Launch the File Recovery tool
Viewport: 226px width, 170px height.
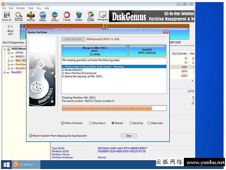[31, 16]
